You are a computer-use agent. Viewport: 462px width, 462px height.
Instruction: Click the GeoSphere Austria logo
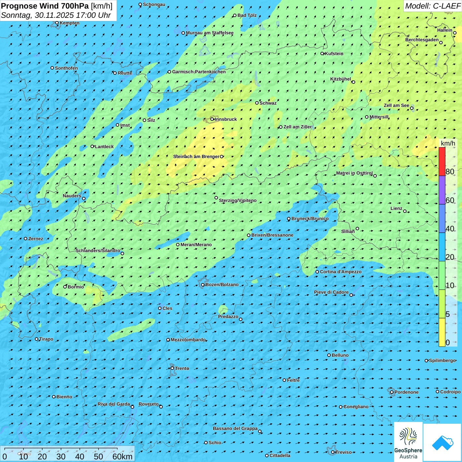click(x=408, y=442)
